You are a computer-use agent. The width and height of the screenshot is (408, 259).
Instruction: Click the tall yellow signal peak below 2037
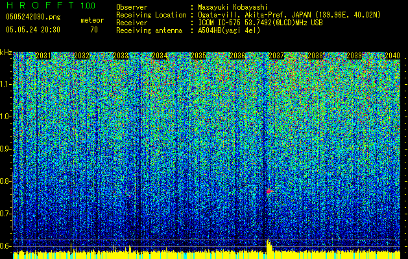pos(269,249)
